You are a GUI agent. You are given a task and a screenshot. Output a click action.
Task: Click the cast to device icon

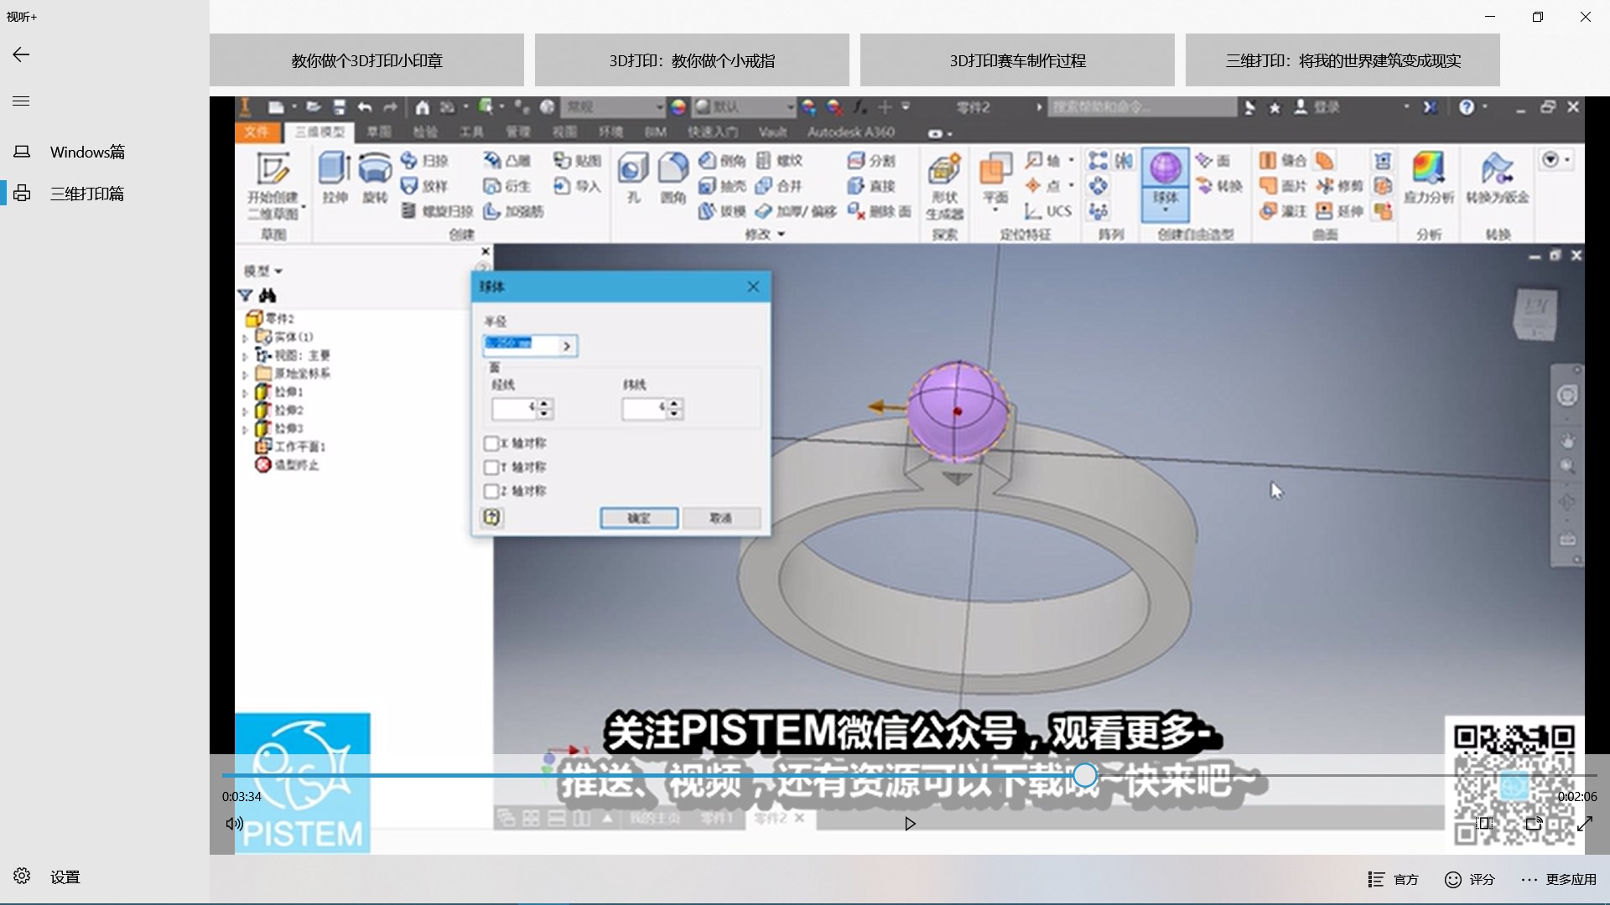(1534, 824)
